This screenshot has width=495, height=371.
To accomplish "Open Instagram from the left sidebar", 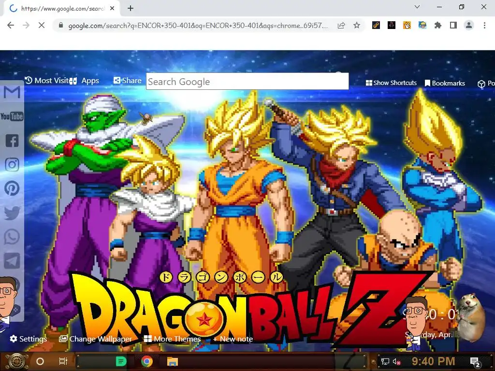I will pos(12,164).
